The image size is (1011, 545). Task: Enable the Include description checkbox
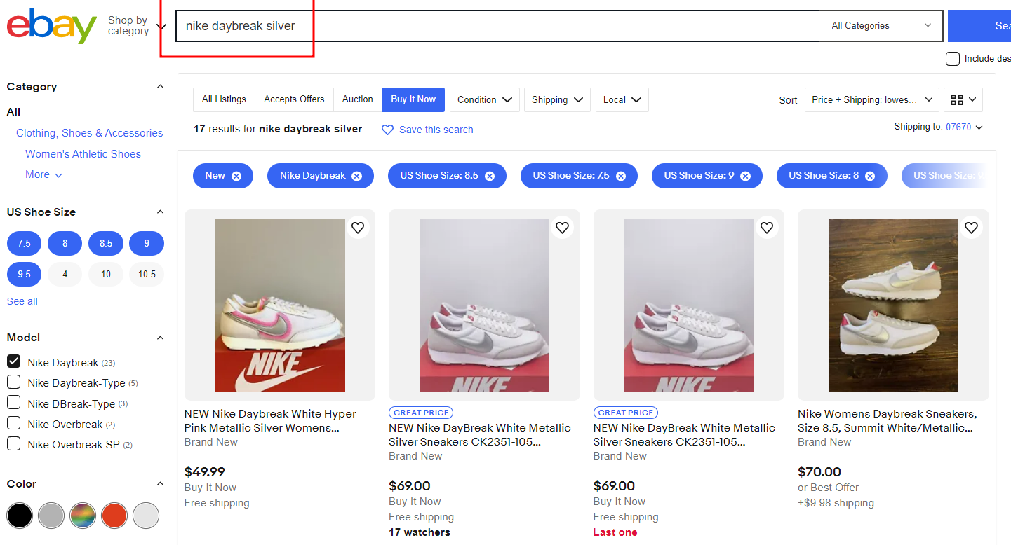tap(953, 59)
